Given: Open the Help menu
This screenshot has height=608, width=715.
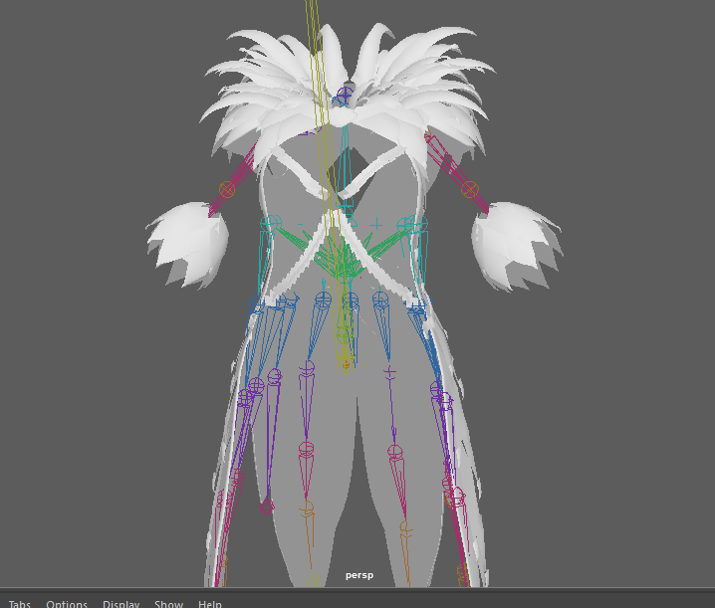Looking at the screenshot, I should point(209,603).
